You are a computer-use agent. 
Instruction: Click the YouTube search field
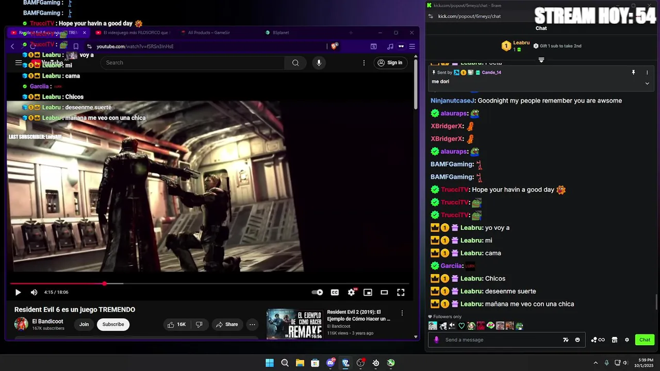click(x=192, y=62)
